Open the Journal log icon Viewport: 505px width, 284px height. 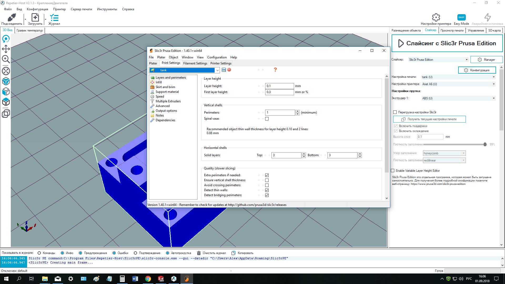click(54, 18)
